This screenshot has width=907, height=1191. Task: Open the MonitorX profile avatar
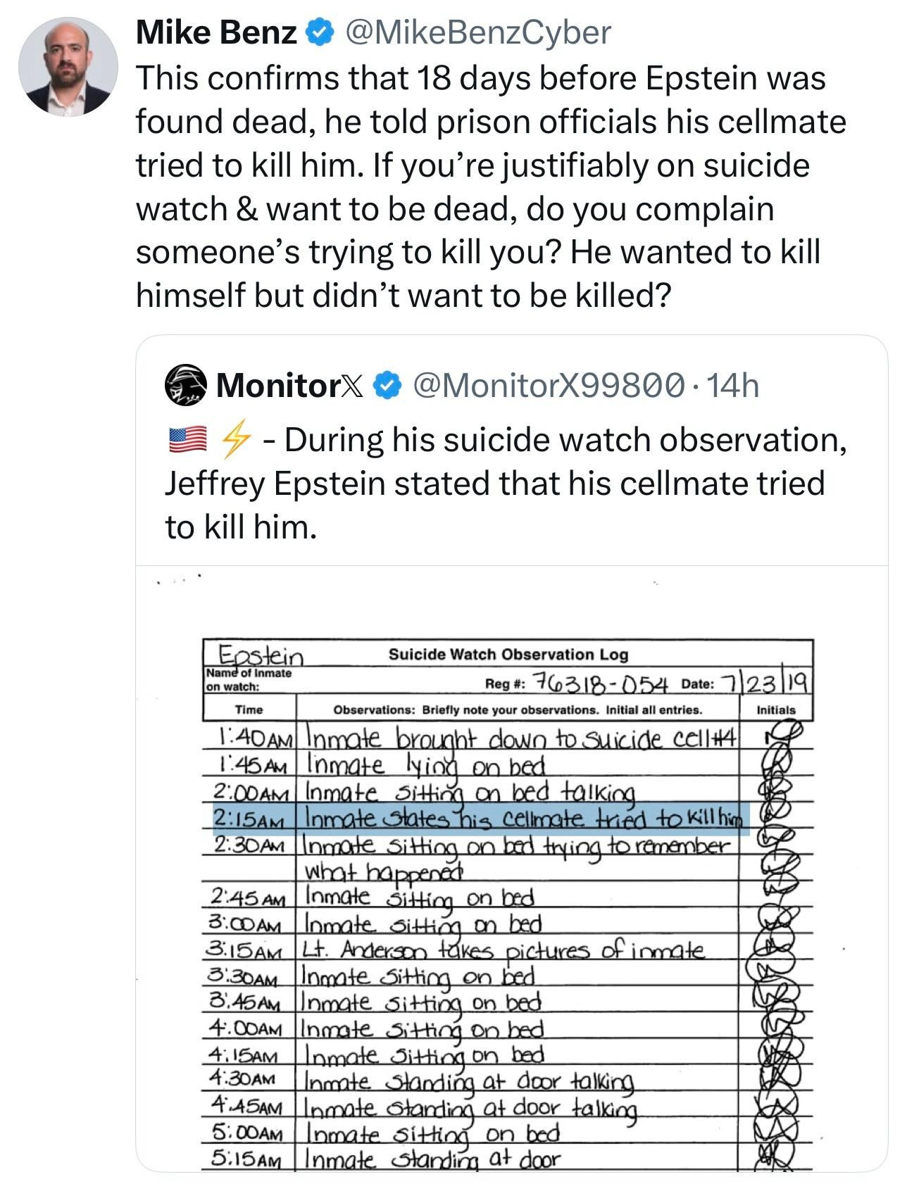pyautogui.click(x=186, y=385)
